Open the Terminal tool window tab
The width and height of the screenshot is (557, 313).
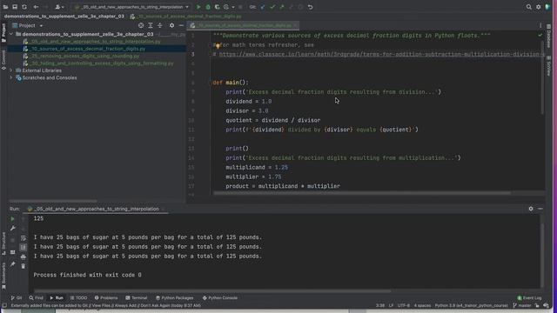pos(137,298)
